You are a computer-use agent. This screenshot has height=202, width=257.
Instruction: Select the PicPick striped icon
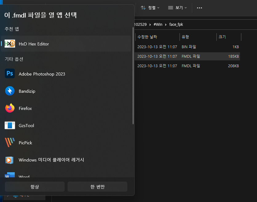(x=10, y=142)
